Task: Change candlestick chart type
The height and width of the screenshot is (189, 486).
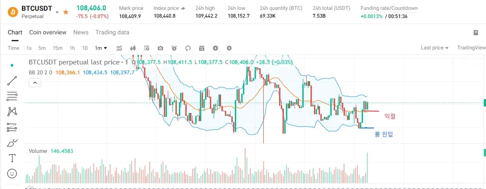Action: coord(133,48)
